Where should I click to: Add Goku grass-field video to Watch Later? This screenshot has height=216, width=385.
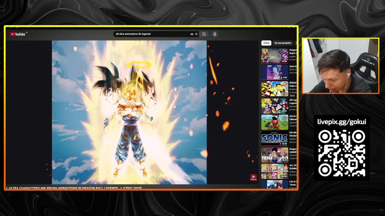285,118
